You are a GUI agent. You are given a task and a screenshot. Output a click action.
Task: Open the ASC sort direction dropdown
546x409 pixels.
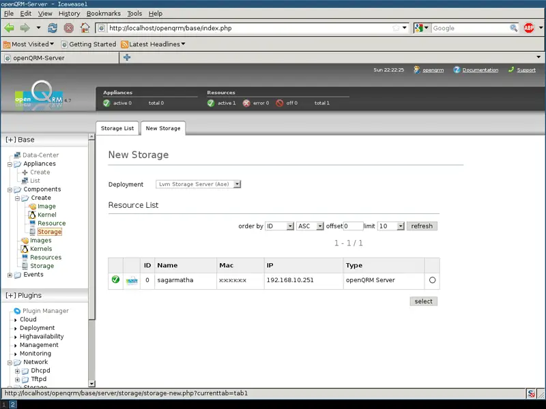click(x=310, y=226)
